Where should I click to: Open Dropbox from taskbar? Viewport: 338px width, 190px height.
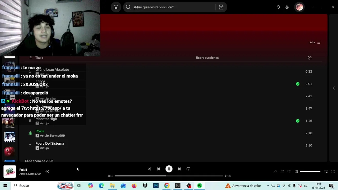tap(145, 186)
